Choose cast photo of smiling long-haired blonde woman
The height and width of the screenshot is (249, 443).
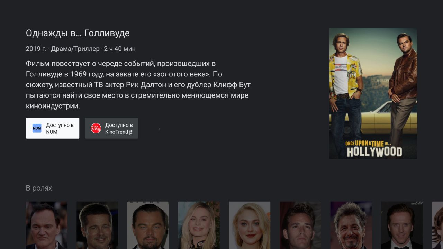199,225
